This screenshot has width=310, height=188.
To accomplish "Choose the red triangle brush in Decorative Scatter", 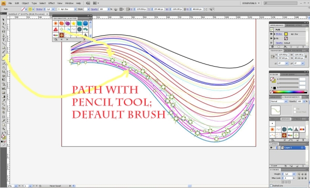I will pos(56,29).
